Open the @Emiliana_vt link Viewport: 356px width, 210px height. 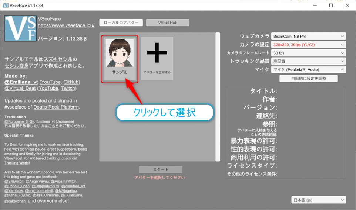pos(21,82)
